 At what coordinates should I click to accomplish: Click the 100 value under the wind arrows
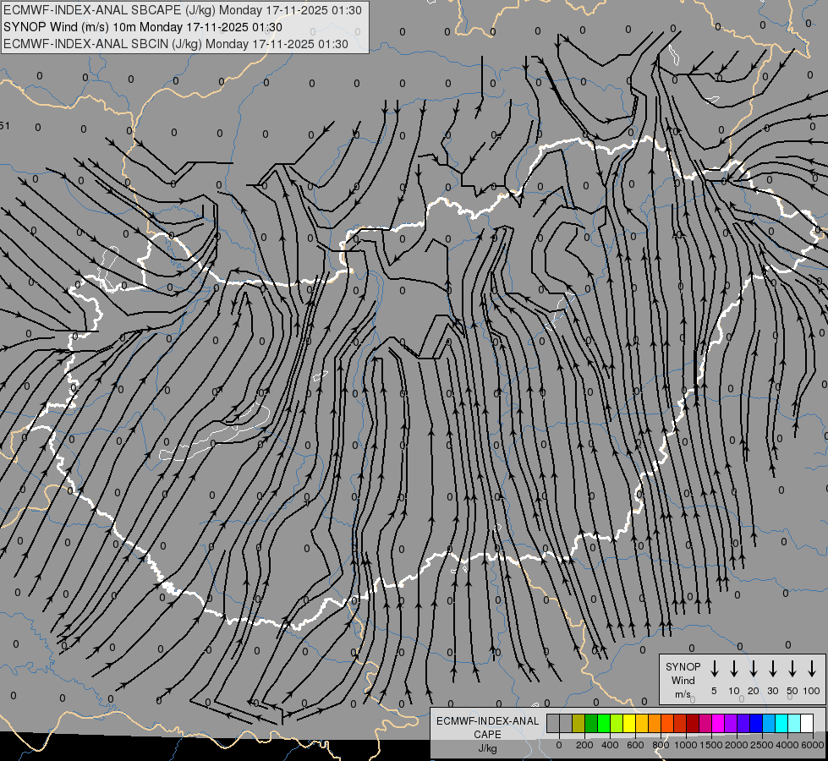pos(812,691)
